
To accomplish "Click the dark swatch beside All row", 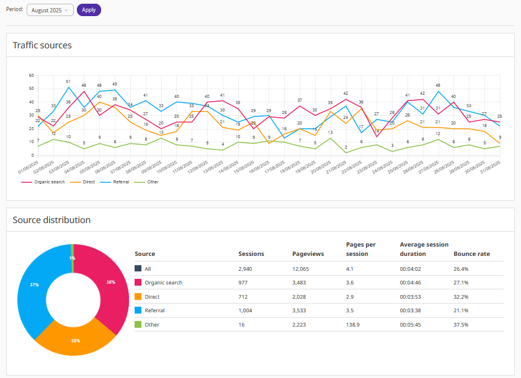I will coord(138,268).
